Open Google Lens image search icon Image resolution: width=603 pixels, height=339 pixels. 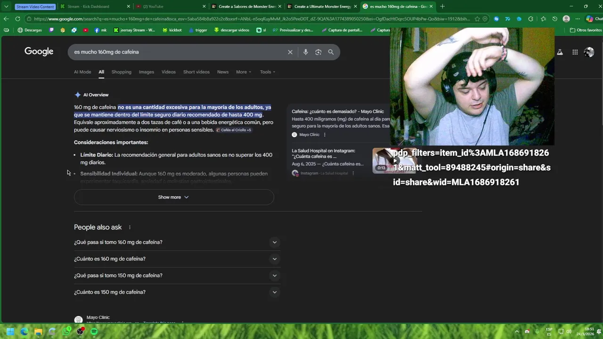point(318,52)
